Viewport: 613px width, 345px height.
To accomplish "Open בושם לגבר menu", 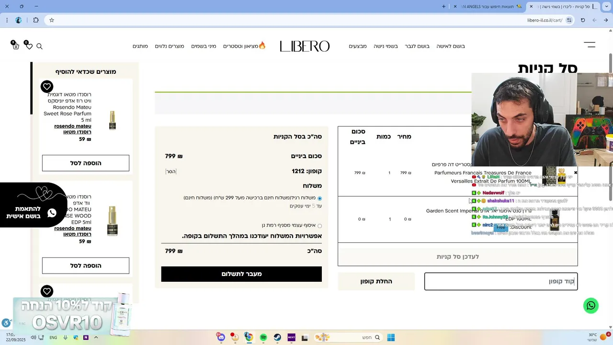I will (417, 46).
